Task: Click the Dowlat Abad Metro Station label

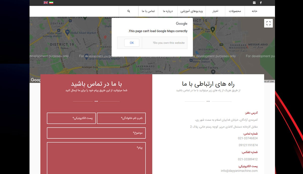Action: 201,60
